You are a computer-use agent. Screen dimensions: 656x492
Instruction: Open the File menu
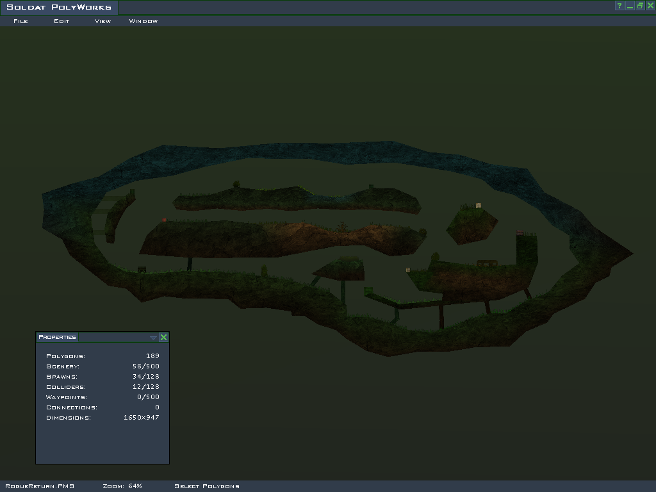(x=20, y=21)
